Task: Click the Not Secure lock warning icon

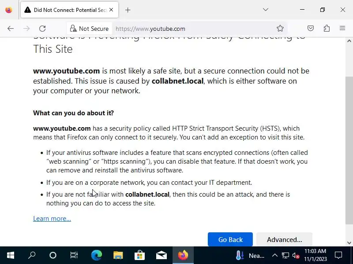Action: (73, 29)
